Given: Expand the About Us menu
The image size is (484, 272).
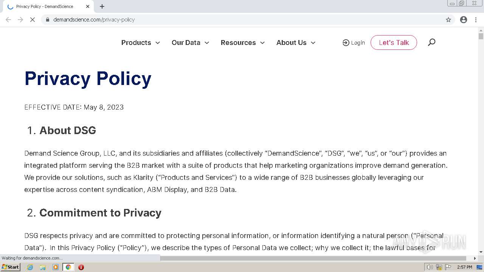Looking at the screenshot, I should 296,43.
